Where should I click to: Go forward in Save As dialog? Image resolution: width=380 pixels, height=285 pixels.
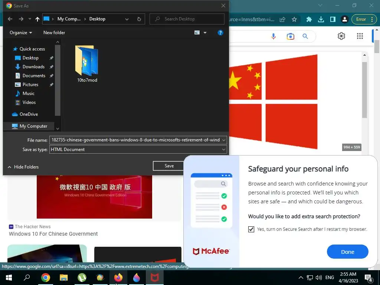coord(21,19)
